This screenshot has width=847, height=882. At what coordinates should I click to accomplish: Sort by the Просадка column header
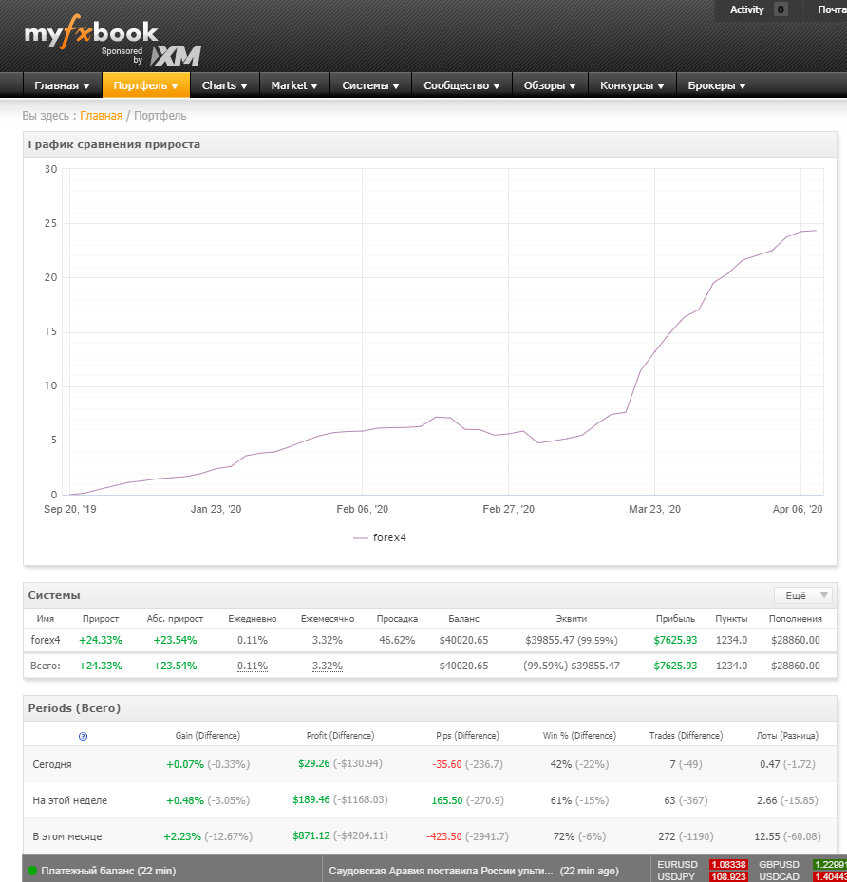[397, 619]
